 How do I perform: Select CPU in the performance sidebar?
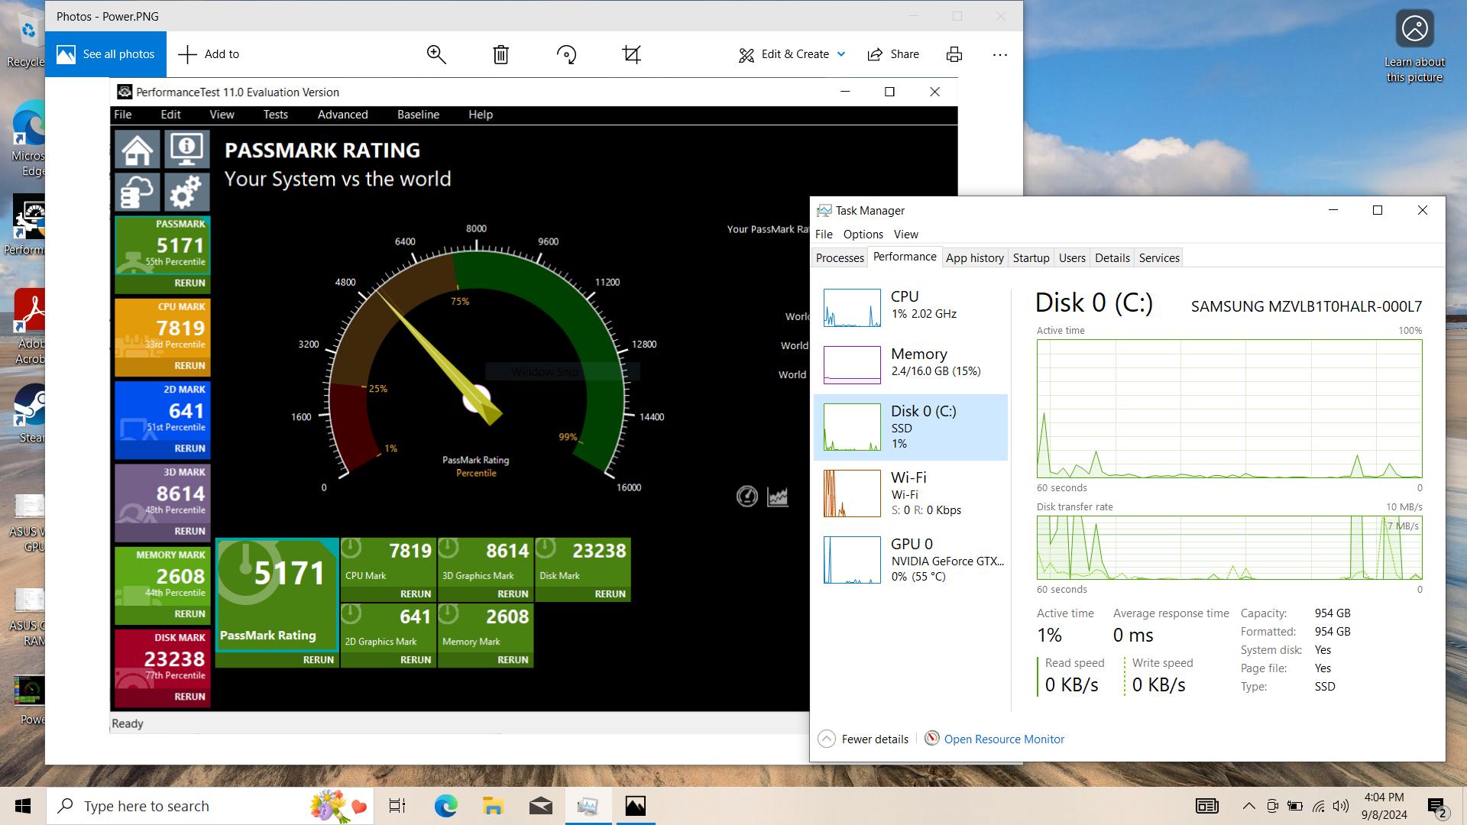[x=911, y=308]
